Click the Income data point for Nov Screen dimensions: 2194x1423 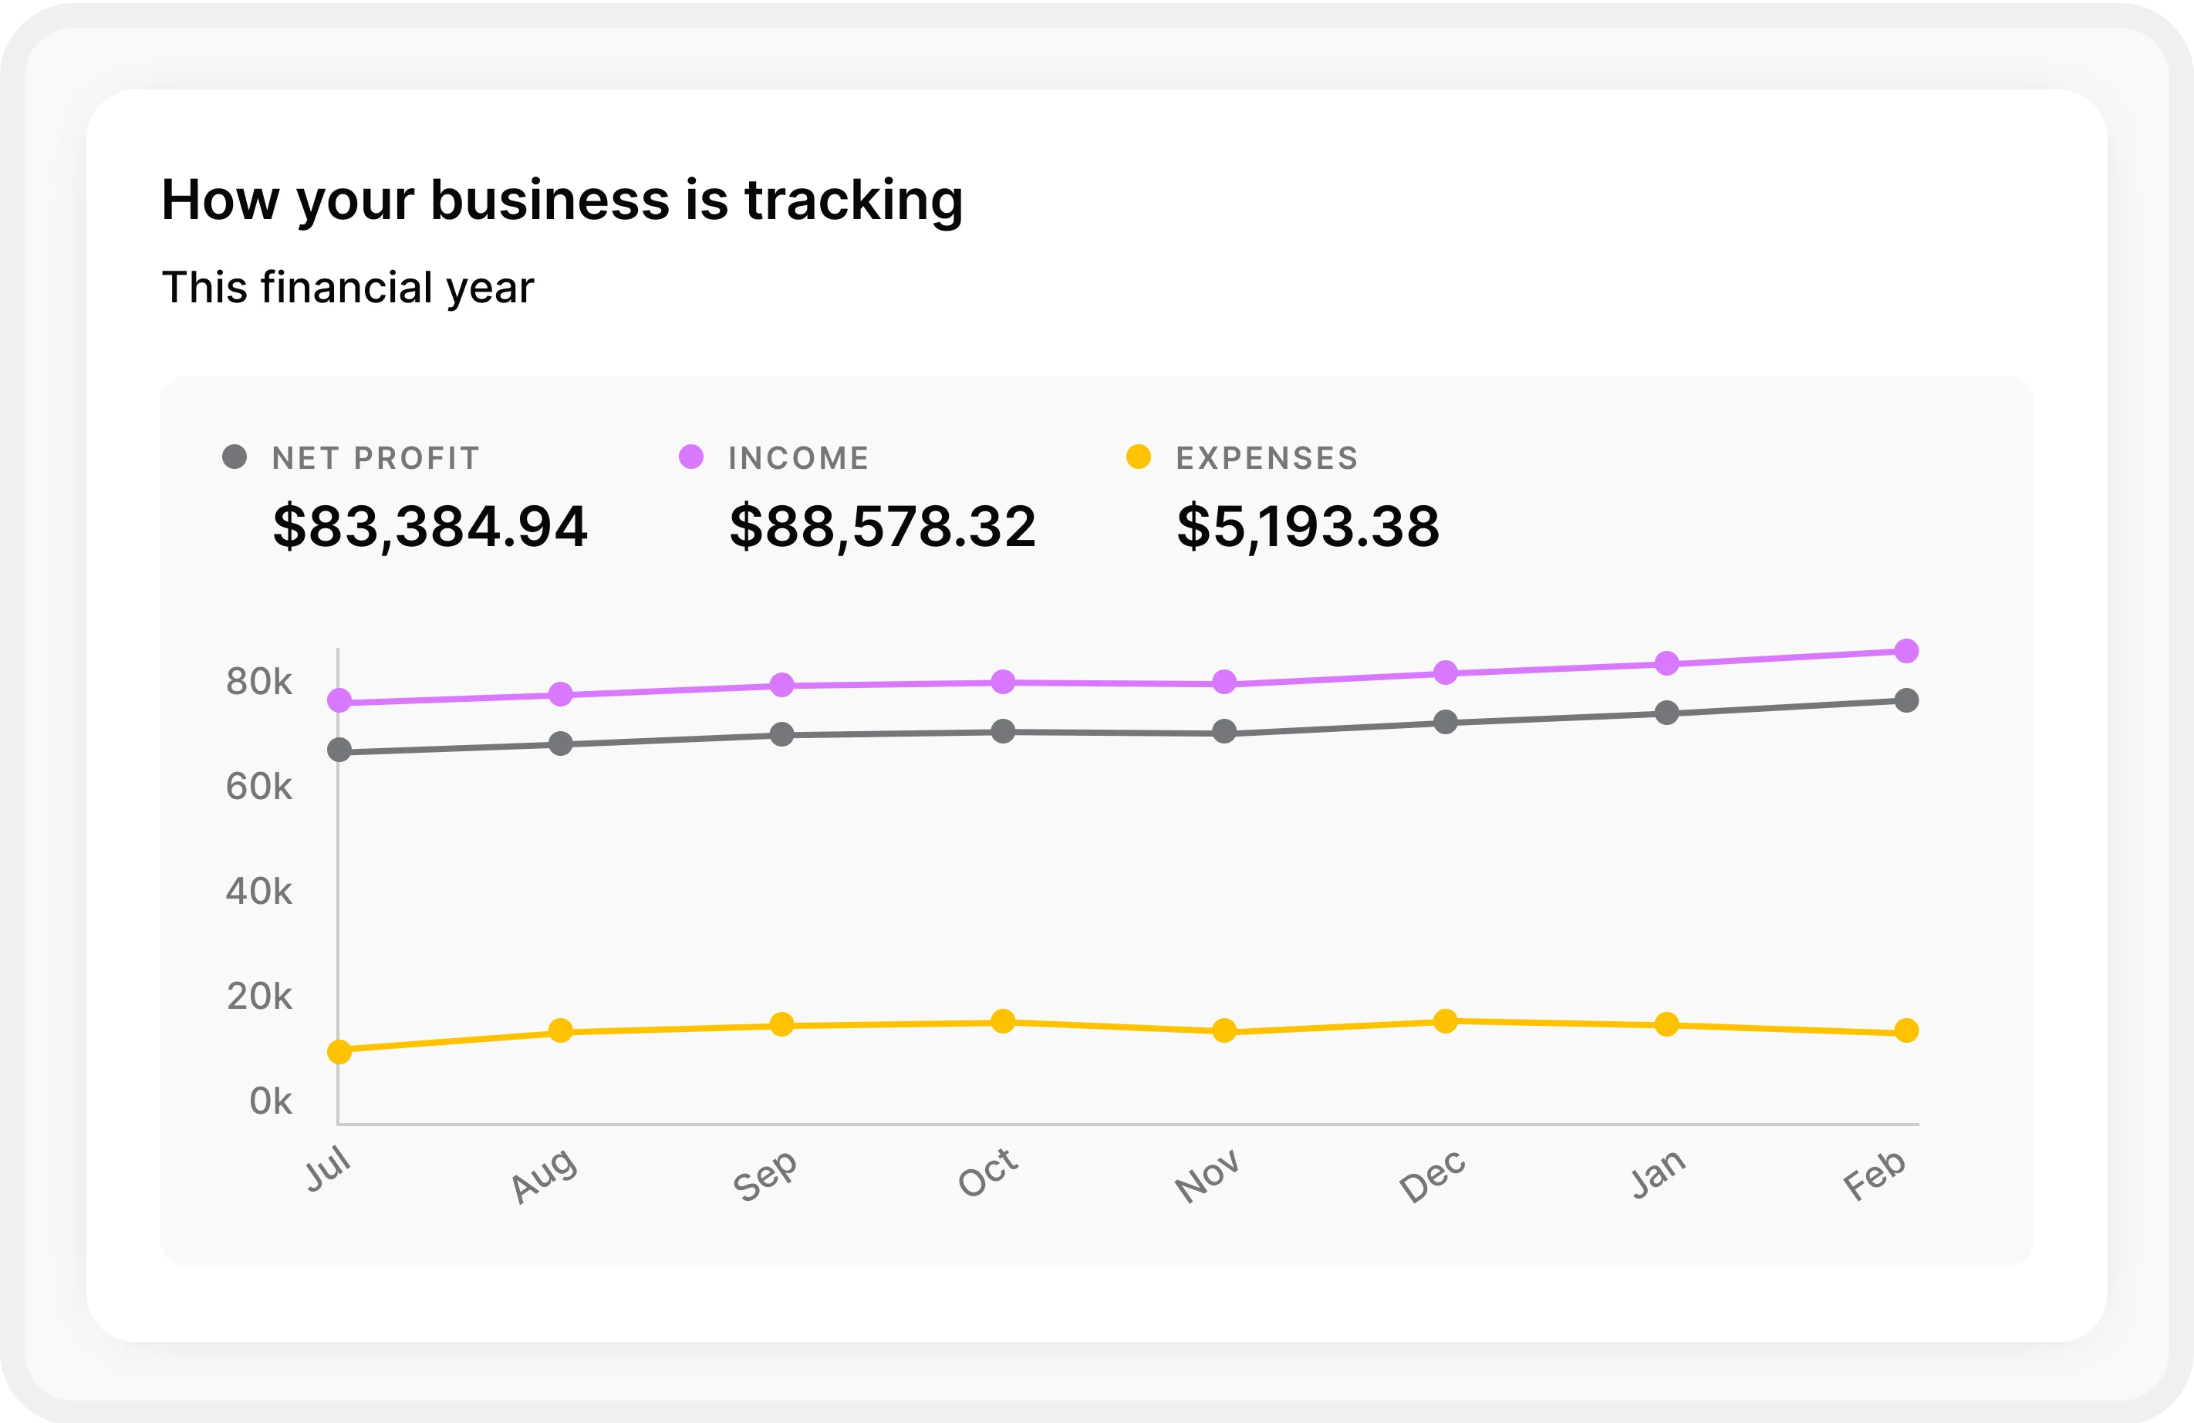(x=1224, y=682)
